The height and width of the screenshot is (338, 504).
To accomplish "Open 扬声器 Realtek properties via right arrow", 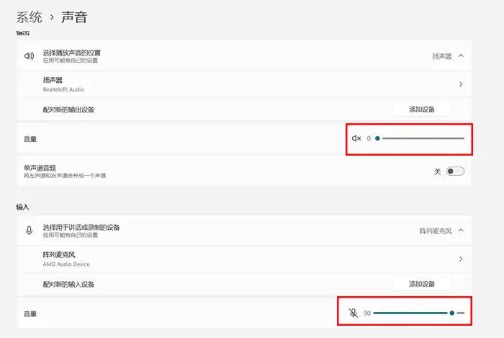I will pyautogui.click(x=460, y=84).
